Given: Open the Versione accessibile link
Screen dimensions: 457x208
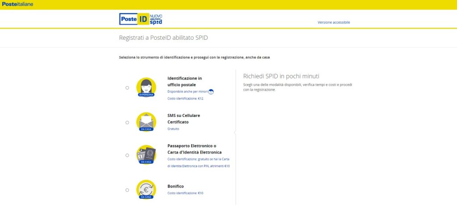Looking at the screenshot, I should pos(334,22).
